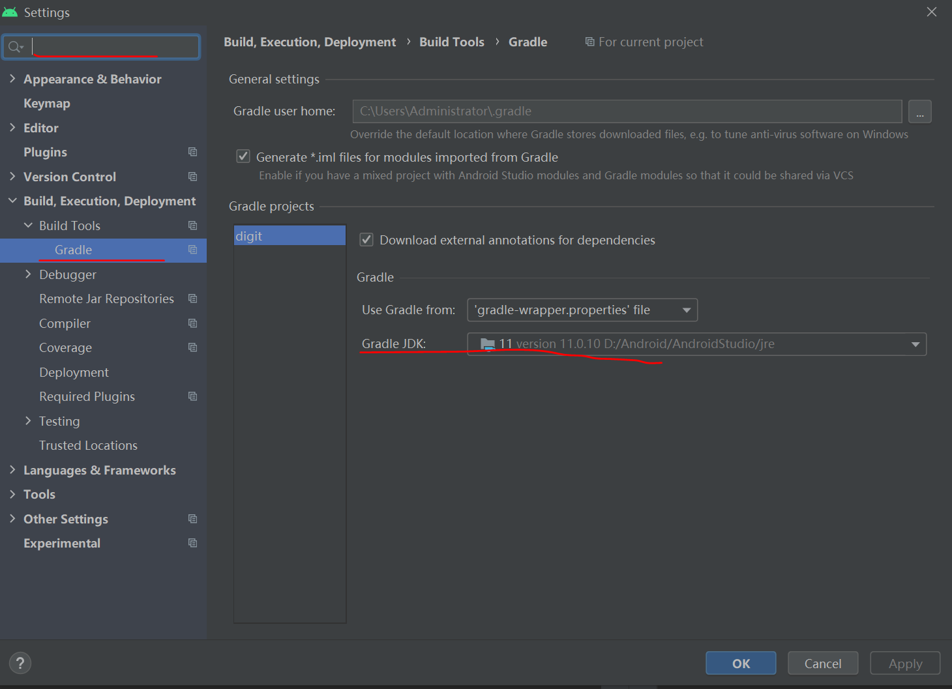
Task: Uncheck 'Generate *.iml files for modules imported from Gradle'
Action: [x=243, y=156]
